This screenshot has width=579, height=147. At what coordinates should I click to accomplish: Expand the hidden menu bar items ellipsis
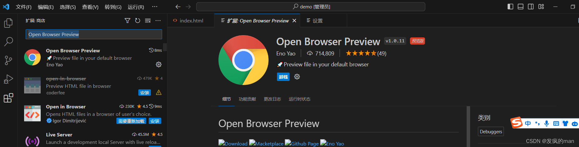[x=155, y=7]
